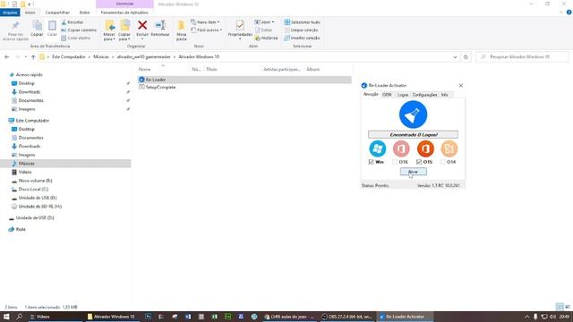The height and width of the screenshot is (322, 573).
Task: Switch to the OEM tab in Re-Loader
Action: (x=387, y=95)
